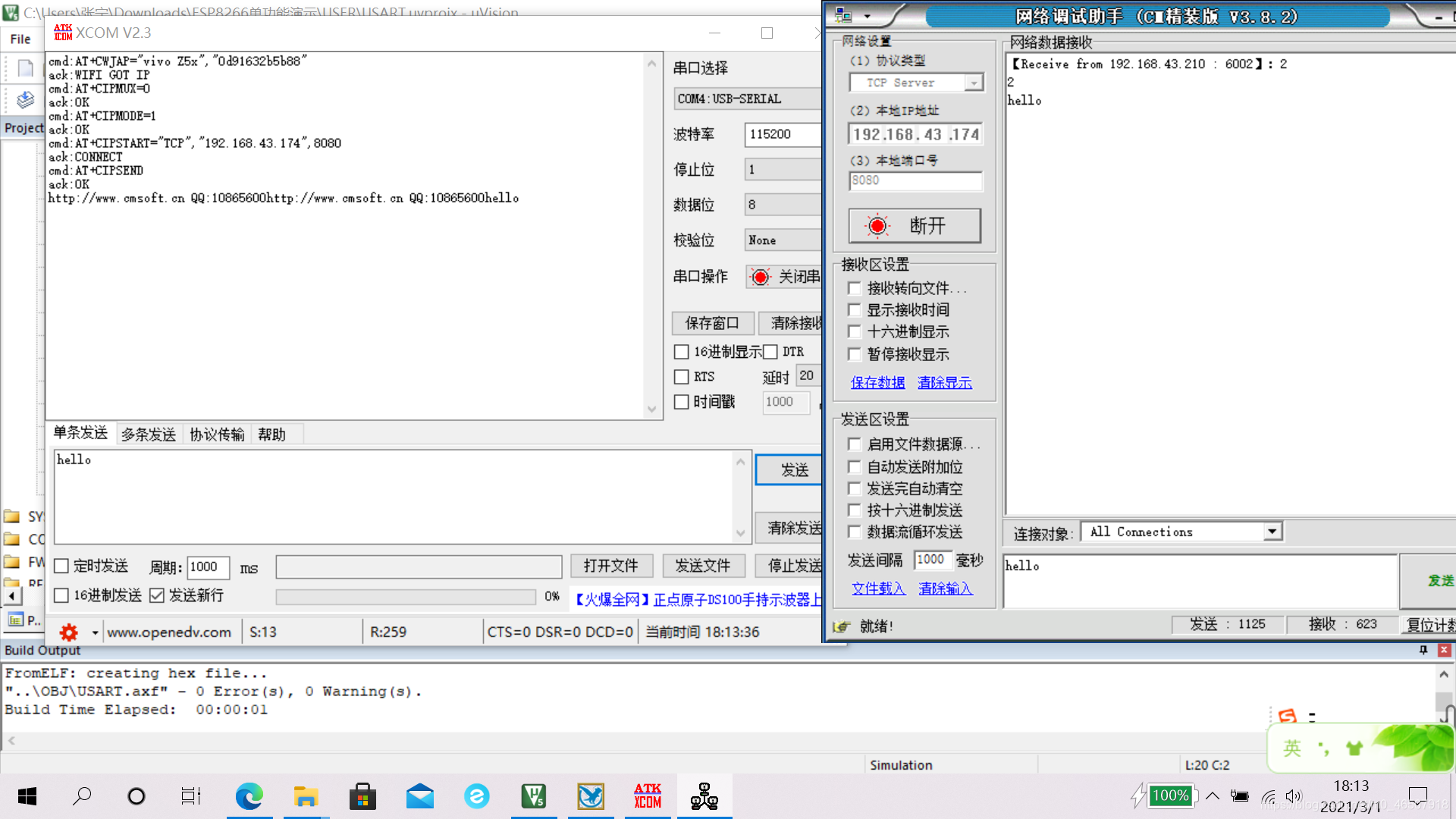Click the 打开文件 button
The image size is (1456, 819).
610,566
